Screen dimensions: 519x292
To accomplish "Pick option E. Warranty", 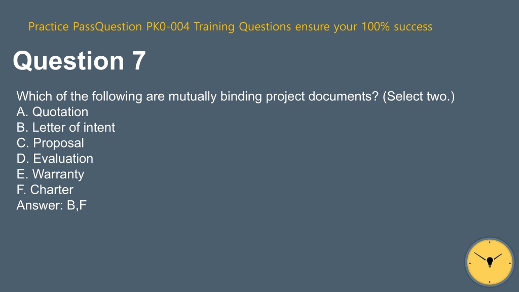I will 50,174.
